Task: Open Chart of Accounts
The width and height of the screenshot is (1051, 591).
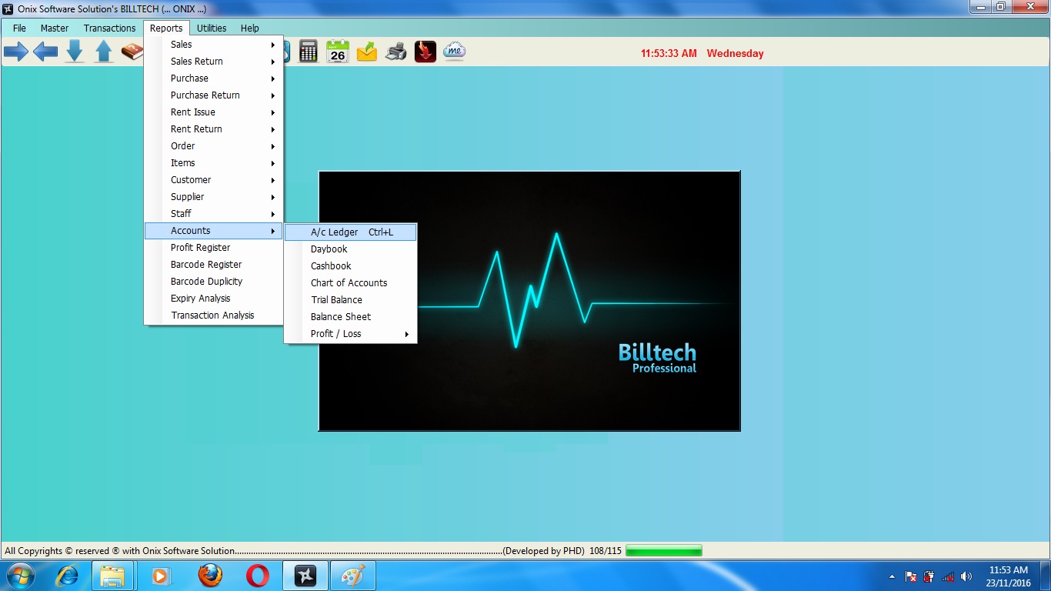Action: 351,283
